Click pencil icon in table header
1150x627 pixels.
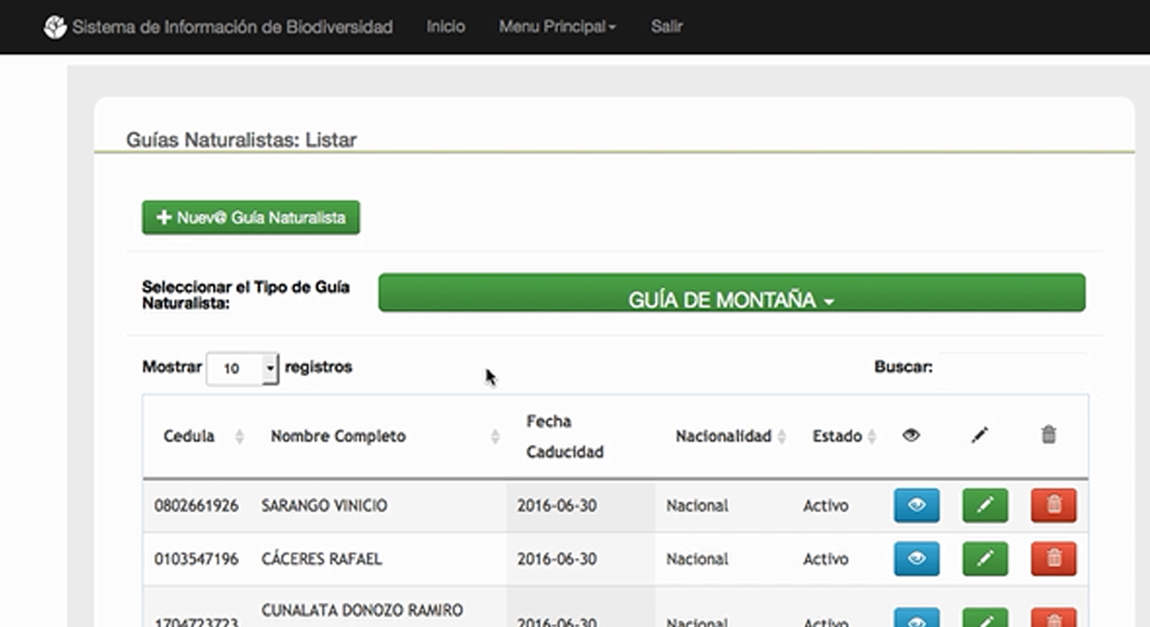979,436
